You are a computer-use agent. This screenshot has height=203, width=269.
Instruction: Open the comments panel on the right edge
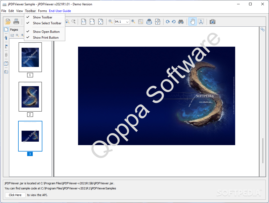(x=263, y=30)
